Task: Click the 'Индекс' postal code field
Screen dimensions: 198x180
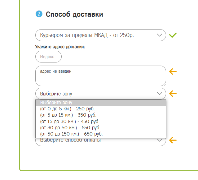Action: 48,57
